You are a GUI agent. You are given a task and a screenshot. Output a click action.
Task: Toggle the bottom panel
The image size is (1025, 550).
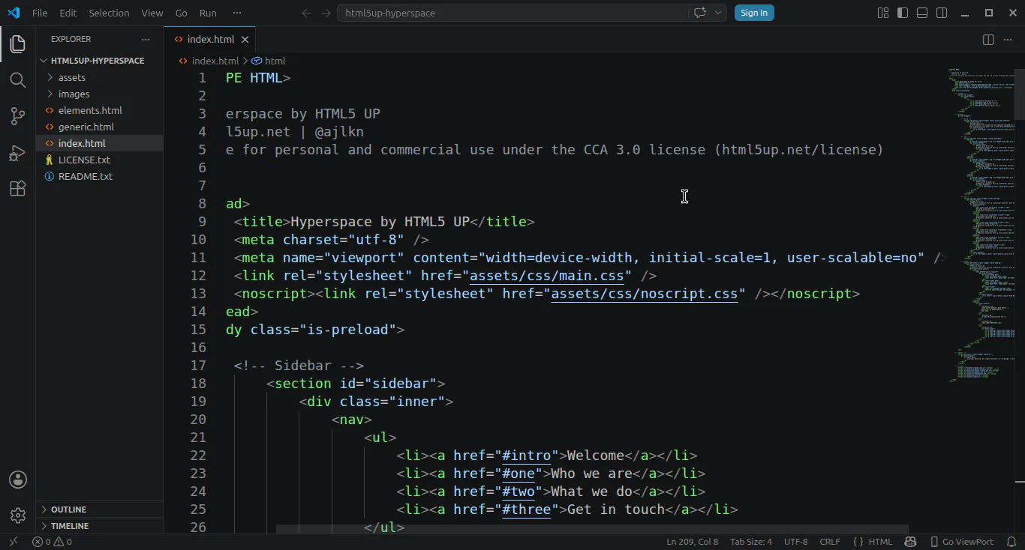(922, 13)
